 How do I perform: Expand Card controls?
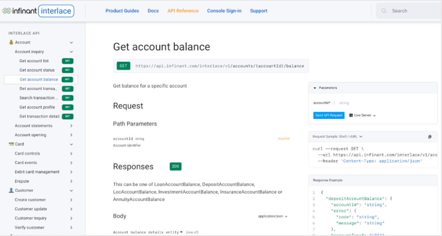(x=71, y=154)
